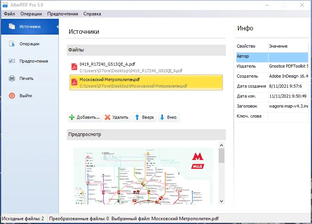
Task: Open the Справка menu
Action: 92,14
